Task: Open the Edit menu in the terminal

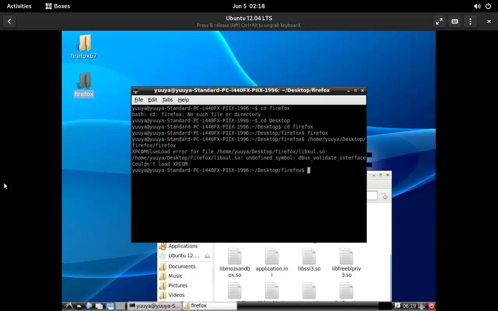Action: [x=153, y=100]
